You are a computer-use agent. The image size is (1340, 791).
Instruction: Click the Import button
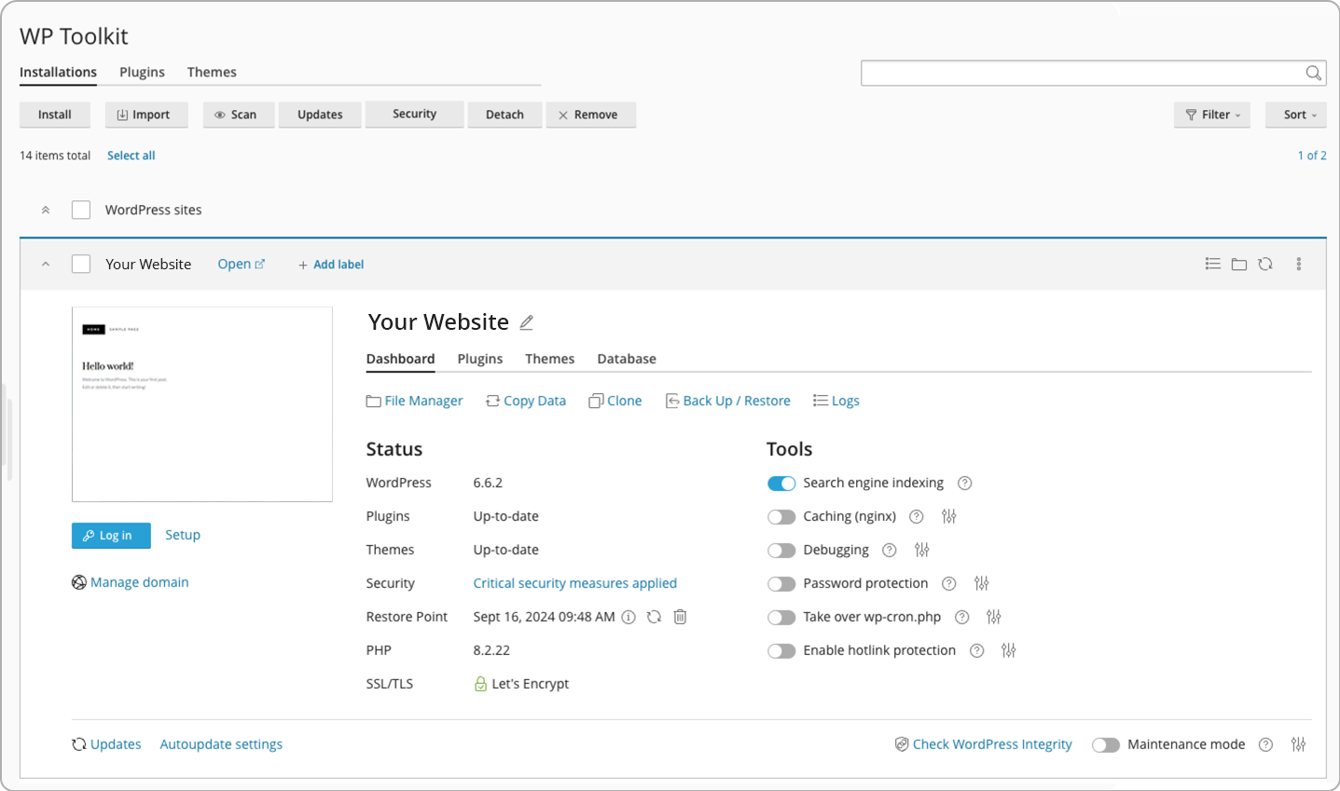[x=146, y=115]
